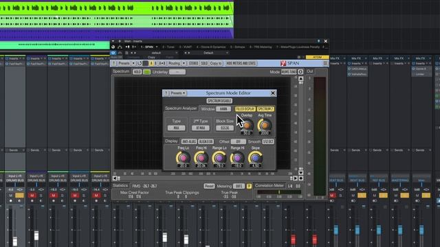Open the Default preset selector in header

click(x=208, y=53)
